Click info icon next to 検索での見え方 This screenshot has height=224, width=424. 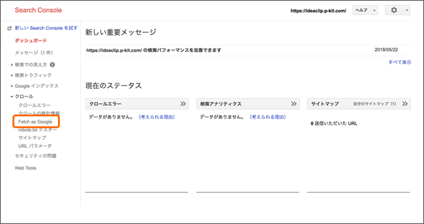click(52, 65)
